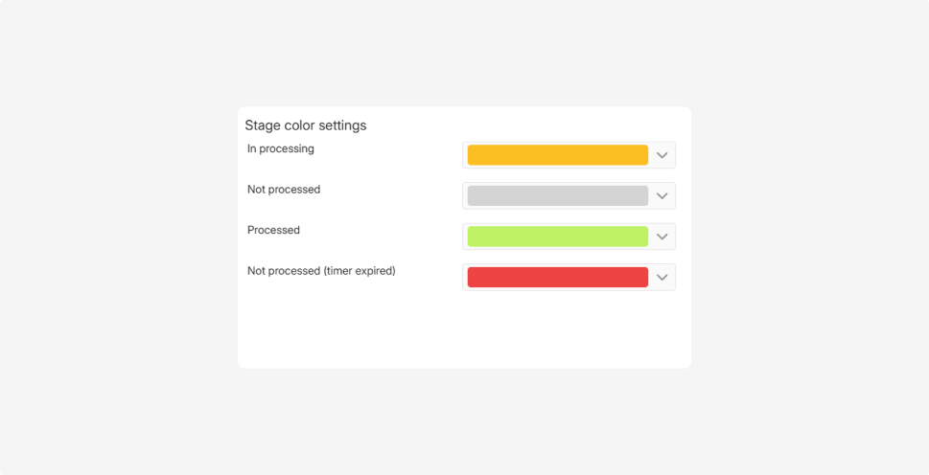Click the chevron arrow beside the gray color bar
Viewport: 929px width, 475px height.
point(662,196)
